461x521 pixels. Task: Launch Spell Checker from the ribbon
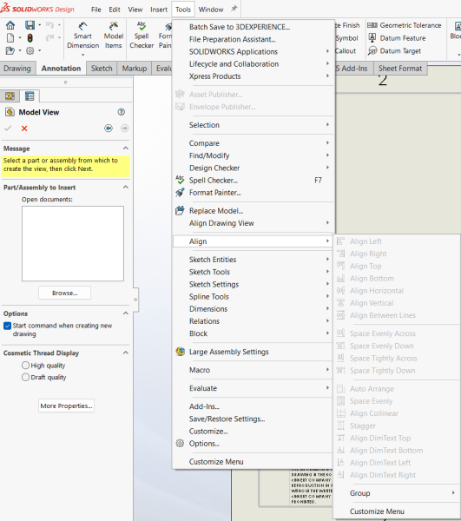point(142,36)
